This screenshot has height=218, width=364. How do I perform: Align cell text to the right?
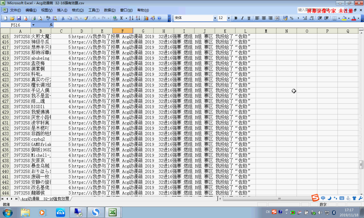pos(270,18)
